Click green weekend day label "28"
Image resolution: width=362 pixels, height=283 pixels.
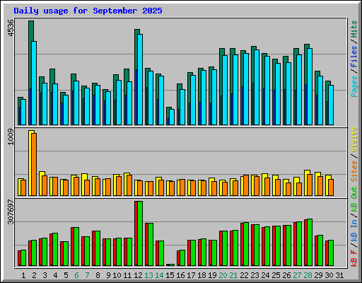[x=308, y=275]
